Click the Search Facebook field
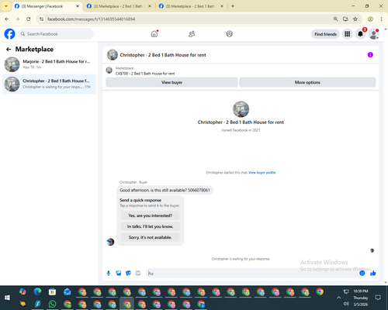The image size is (388, 310). (56, 34)
